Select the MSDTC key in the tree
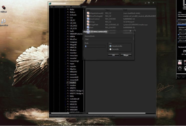 [73, 88]
